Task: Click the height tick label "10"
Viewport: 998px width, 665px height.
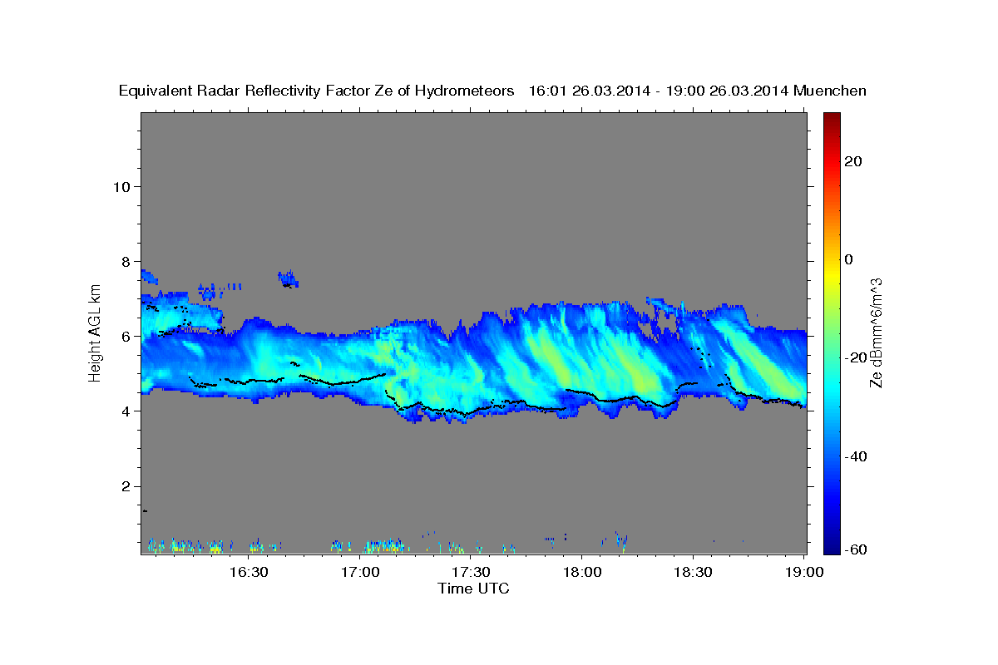Action: point(121,186)
